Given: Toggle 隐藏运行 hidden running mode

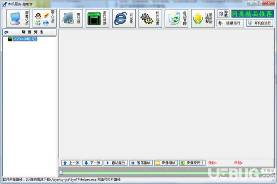Looking at the screenshot, I should [230, 23].
